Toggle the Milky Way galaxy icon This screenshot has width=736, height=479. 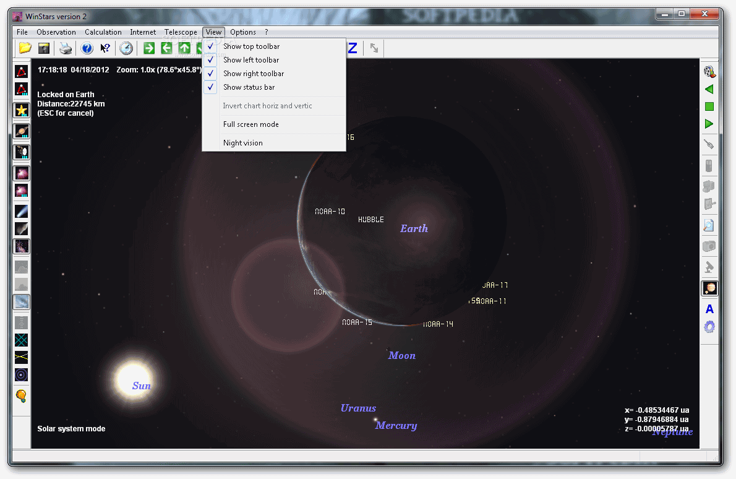click(21, 246)
